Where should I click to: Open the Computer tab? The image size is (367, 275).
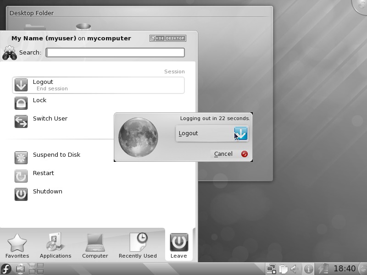(x=95, y=246)
